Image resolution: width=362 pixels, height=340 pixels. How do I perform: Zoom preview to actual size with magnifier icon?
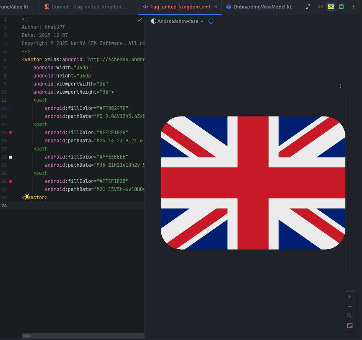point(349,316)
